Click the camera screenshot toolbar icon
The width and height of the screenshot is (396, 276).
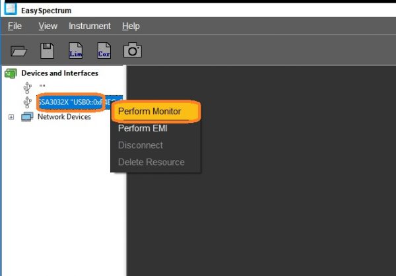click(133, 50)
